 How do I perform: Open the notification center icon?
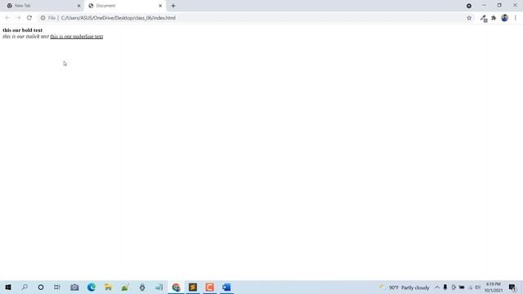(512, 287)
